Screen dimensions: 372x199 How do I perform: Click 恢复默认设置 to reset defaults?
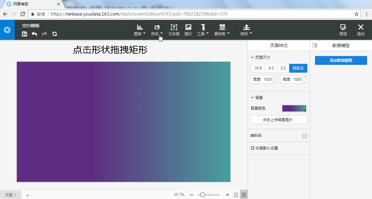264,148
